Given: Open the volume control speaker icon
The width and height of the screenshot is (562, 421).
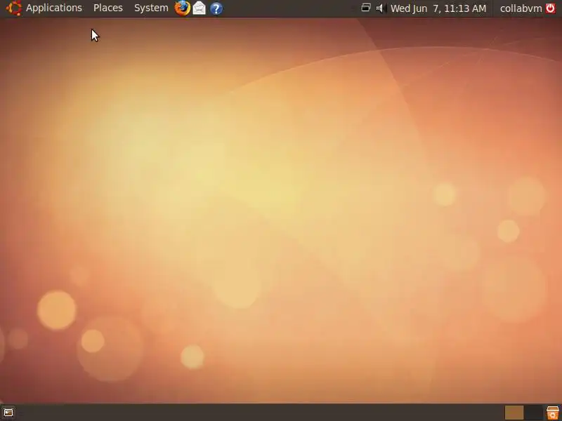Looking at the screenshot, I should click(x=381, y=8).
